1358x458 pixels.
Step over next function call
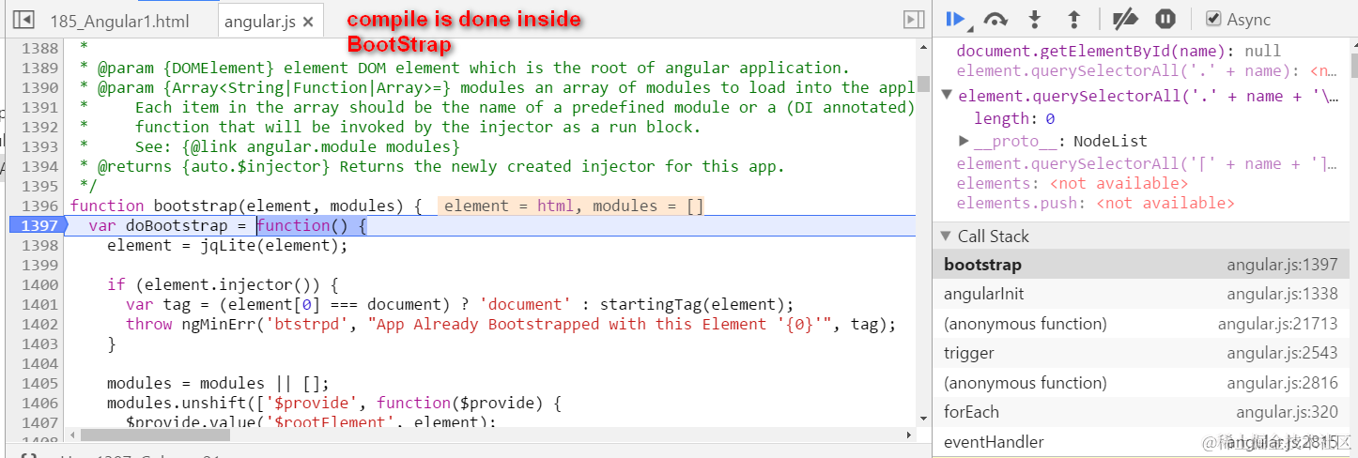[995, 19]
